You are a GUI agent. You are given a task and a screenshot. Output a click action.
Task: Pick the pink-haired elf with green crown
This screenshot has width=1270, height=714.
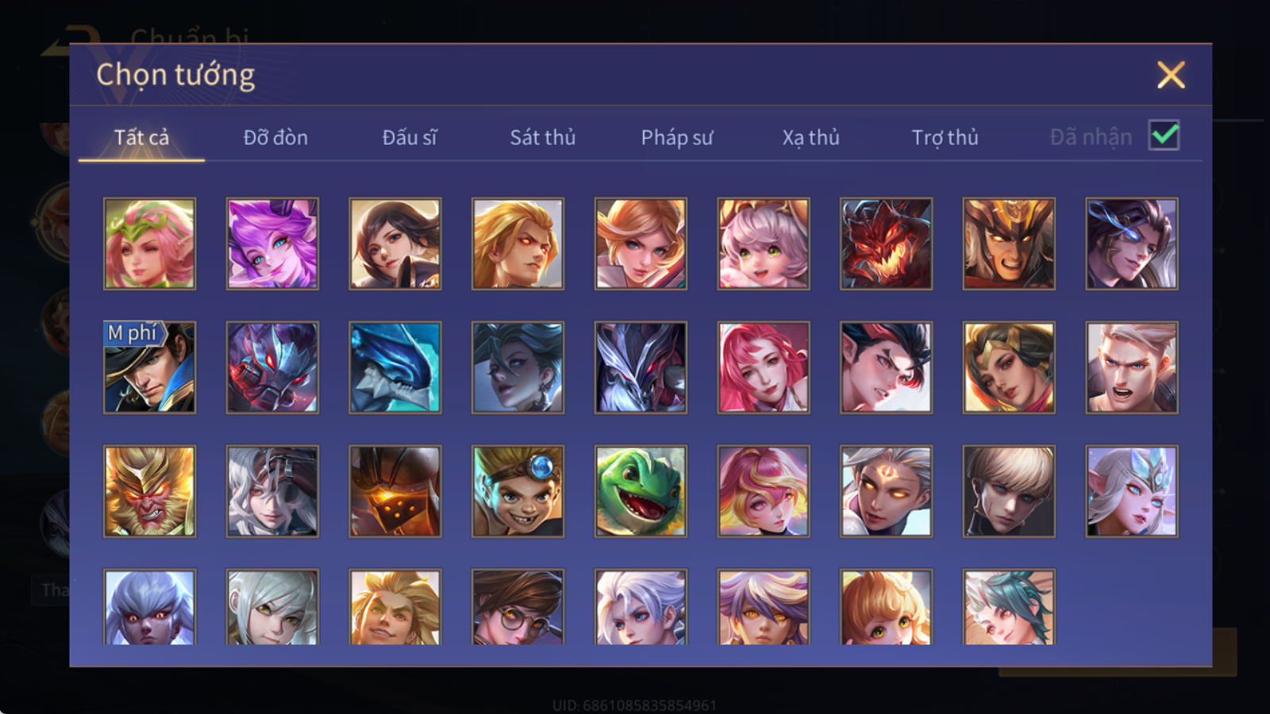click(149, 244)
